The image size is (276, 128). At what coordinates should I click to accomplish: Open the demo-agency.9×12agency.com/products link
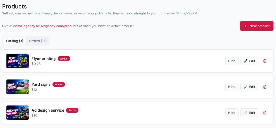tap(46, 26)
